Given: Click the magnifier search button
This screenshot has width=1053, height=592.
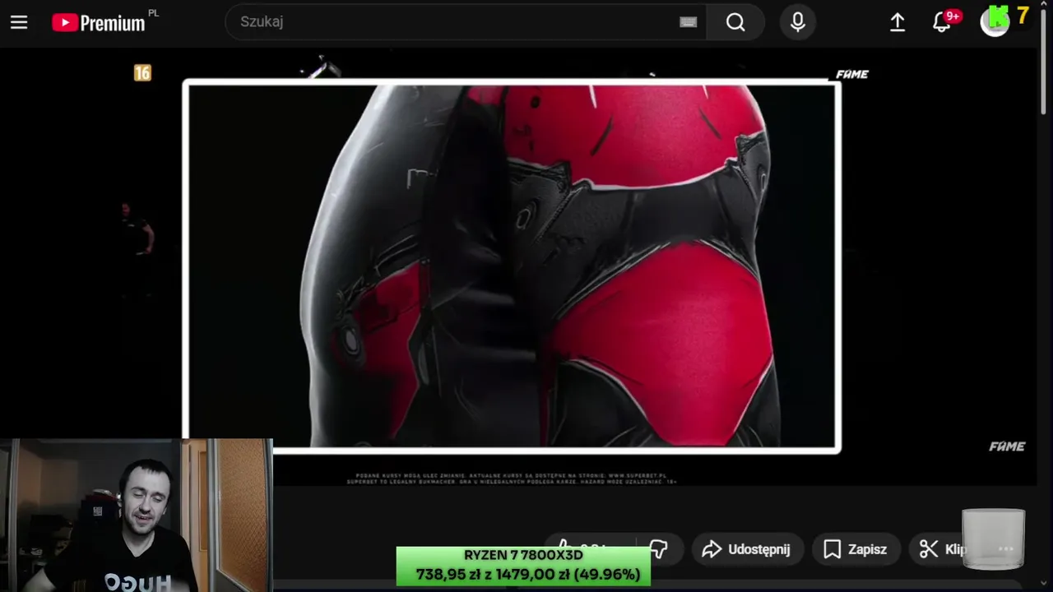Looking at the screenshot, I should pyautogui.click(x=735, y=22).
